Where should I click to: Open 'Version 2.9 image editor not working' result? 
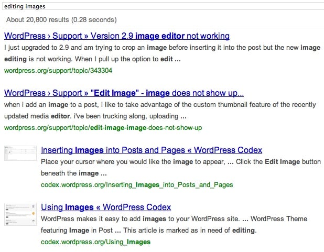[x=116, y=36]
